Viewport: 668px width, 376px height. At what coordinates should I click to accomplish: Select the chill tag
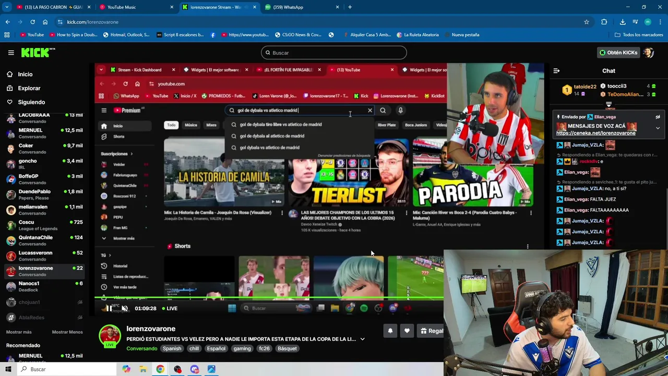click(194, 348)
